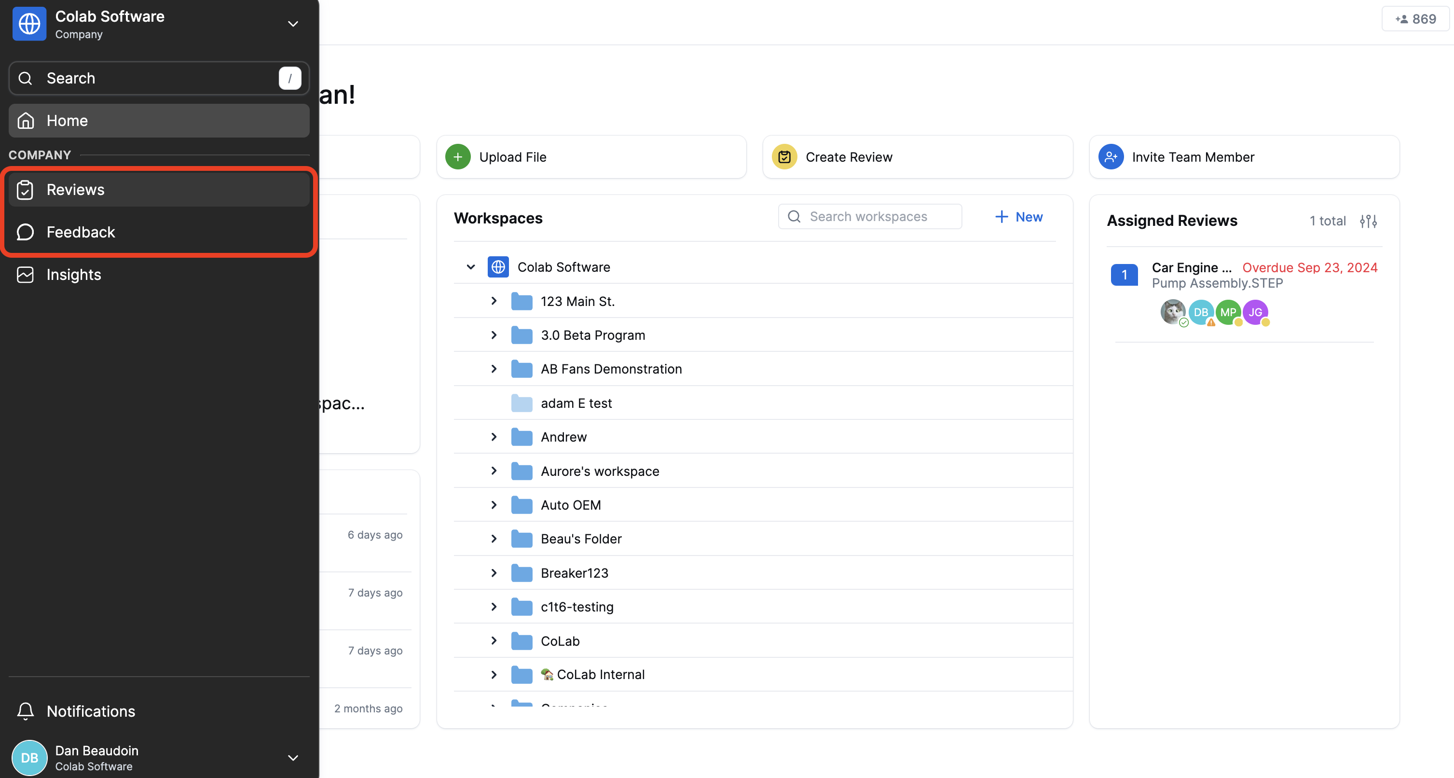Expand the Beau's Folder chevron
Screen dimensions: 1454x778
(x=494, y=539)
